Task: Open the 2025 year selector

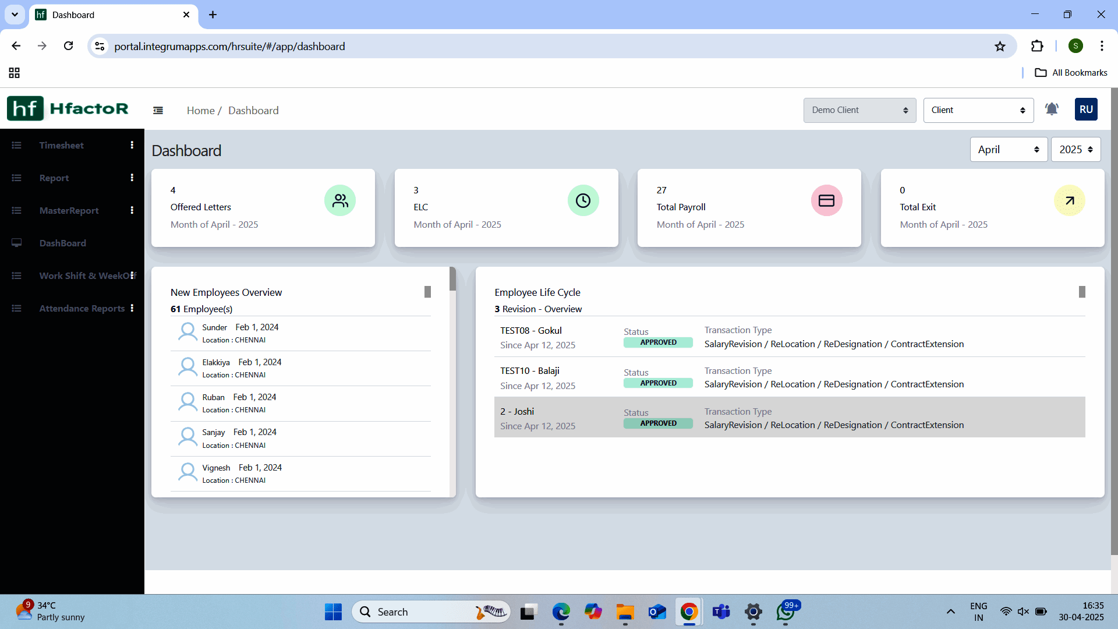Action: pyautogui.click(x=1075, y=150)
